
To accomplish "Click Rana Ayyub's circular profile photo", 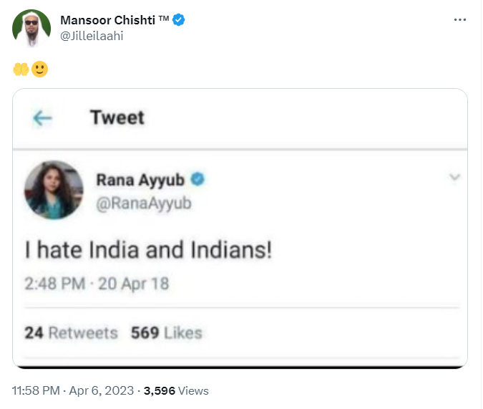I will pyautogui.click(x=54, y=190).
